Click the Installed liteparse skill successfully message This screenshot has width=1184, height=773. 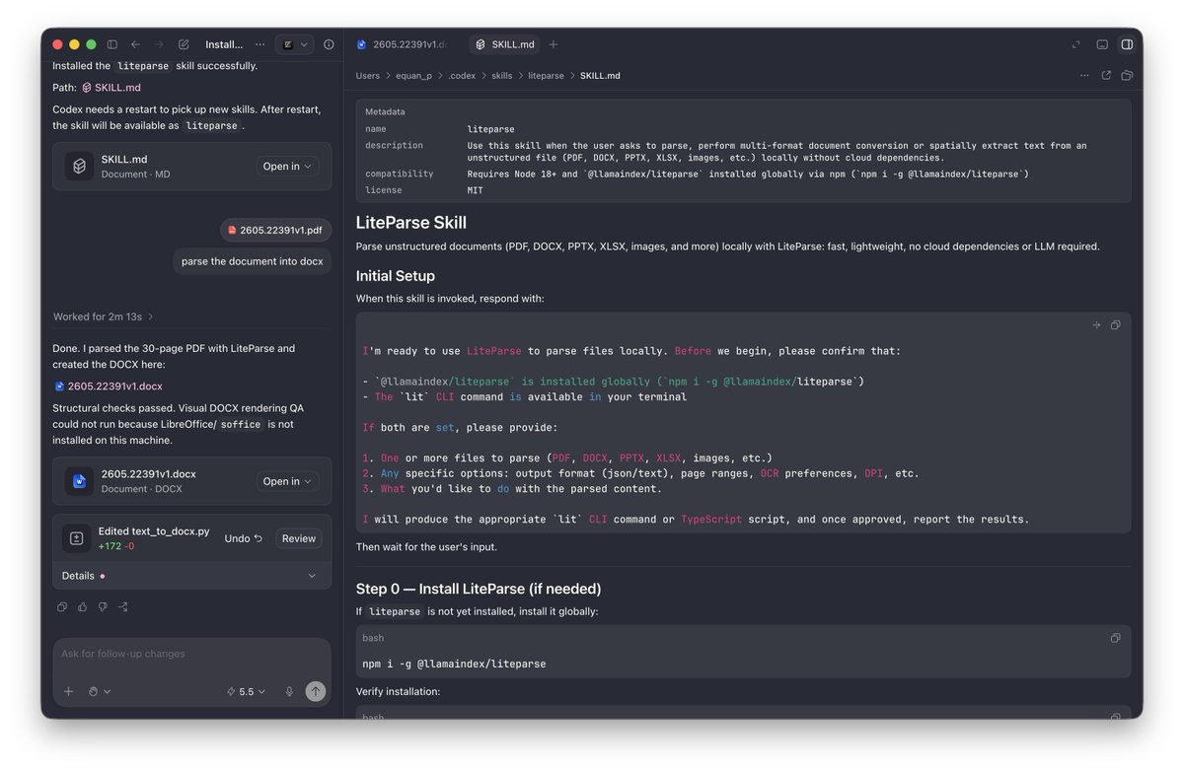(155, 66)
